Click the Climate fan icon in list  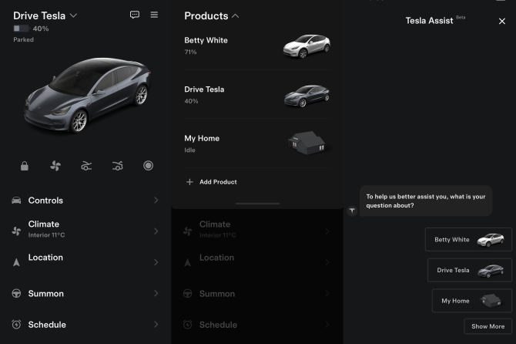coord(16,230)
